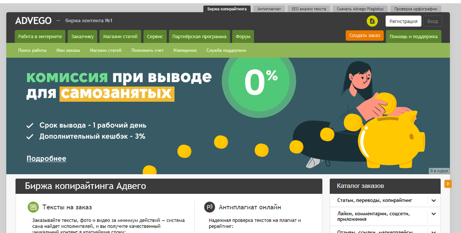The image size is (461, 233).
Task: Open the 'Сервис' menu
Action: (x=155, y=36)
